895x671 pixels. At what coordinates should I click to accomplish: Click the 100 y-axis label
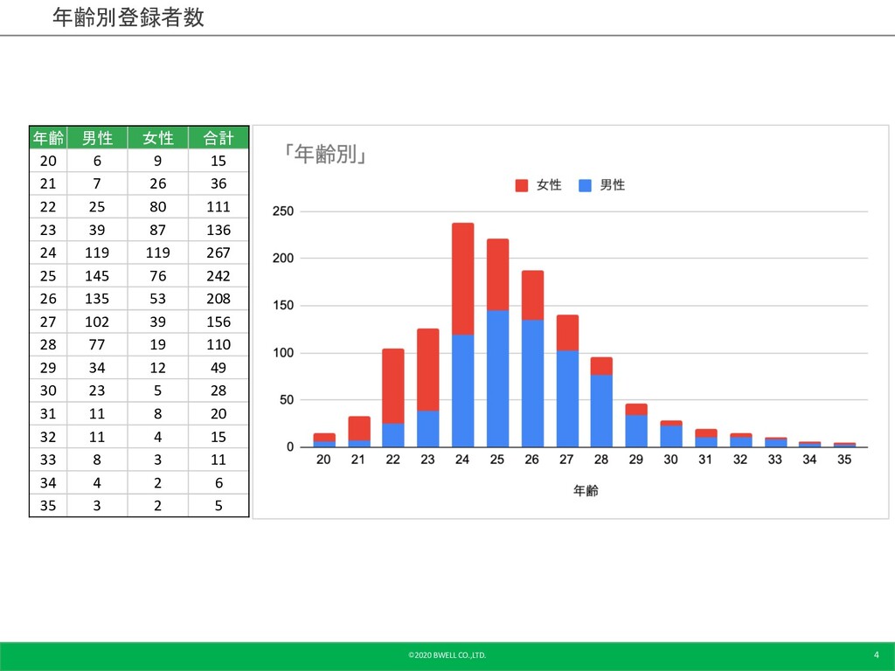coord(283,353)
